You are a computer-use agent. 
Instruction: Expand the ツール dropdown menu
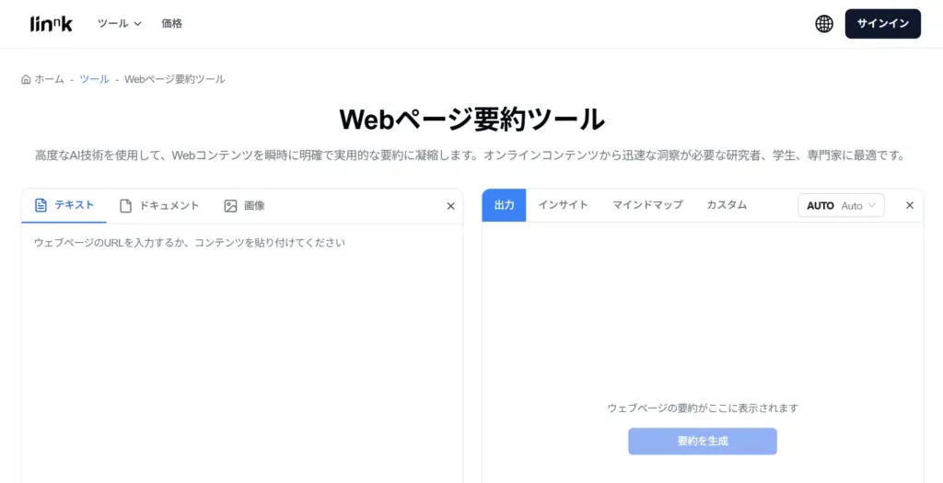click(119, 24)
